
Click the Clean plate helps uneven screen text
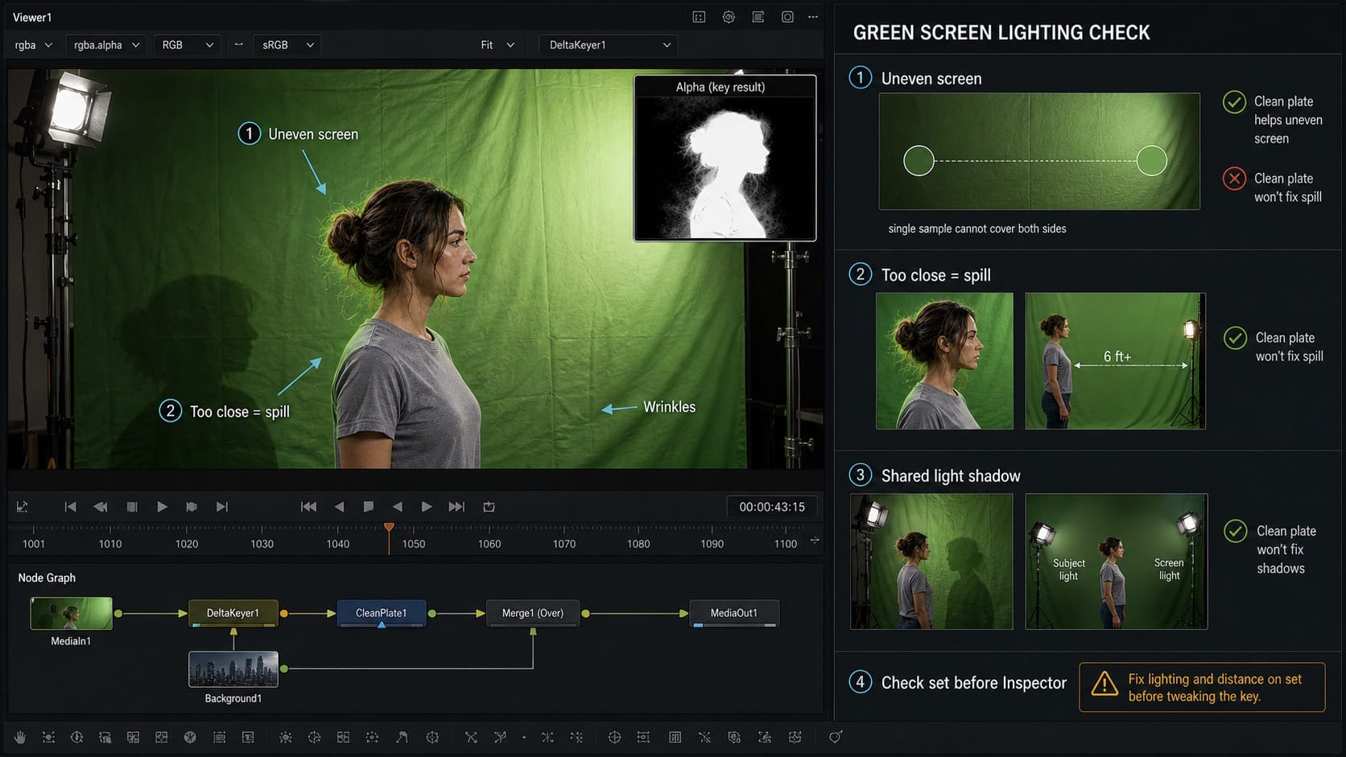click(x=1288, y=120)
